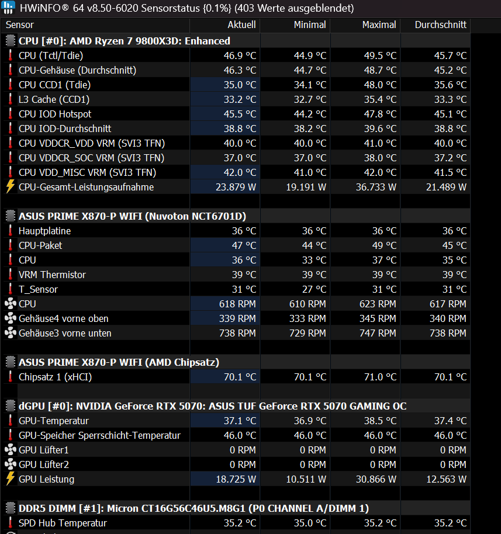Image resolution: width=501 pixels, height=534 pixels.
Task: Click the 48.0 °C maximum CCD1 value
Action: tap(381, 85)
